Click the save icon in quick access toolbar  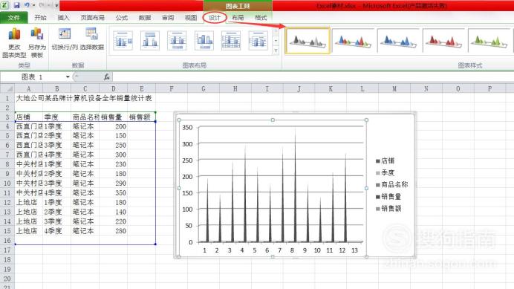pyautogui.click(x=16, y=5)
